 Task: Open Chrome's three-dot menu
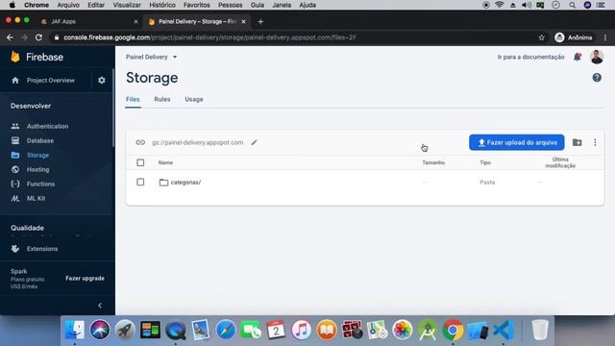pyautogui.click(x=605, y=37)
